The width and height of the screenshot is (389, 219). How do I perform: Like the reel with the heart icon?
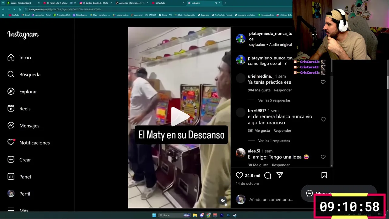click(x=239, y=175)
